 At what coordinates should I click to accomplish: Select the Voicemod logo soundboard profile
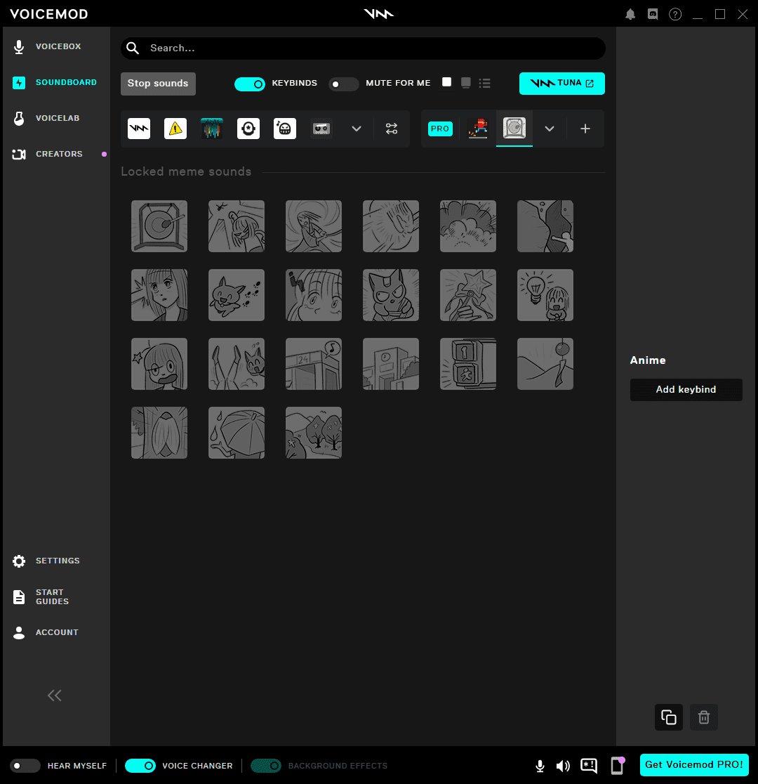[x=139, y=129]
